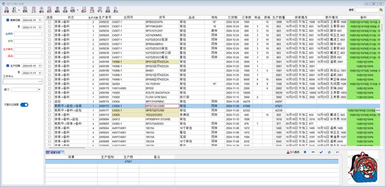The image size is (386, 187).
Task: Click the undo arrow icon in lower panel
Action: 337,152
